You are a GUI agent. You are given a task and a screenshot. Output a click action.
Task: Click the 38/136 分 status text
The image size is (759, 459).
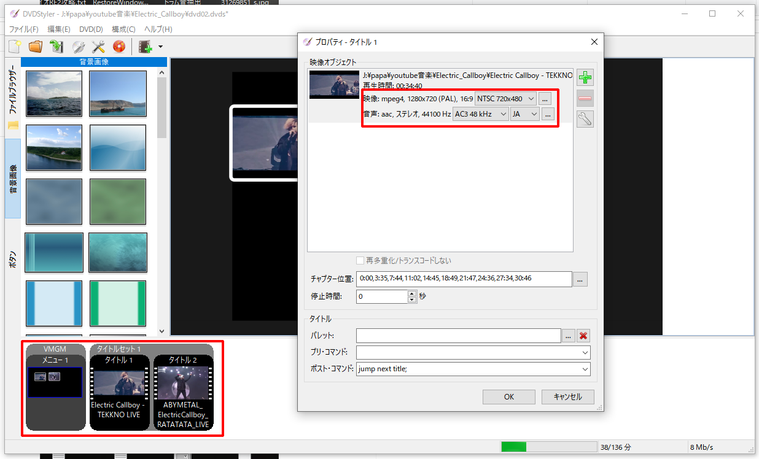click(x=616, y=447)
